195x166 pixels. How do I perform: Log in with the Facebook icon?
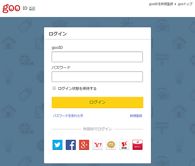tap(71, 145)
